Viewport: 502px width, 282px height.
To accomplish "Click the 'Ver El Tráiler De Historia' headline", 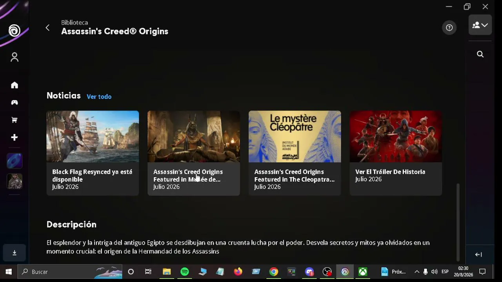I will pyautogui.click(x=390, y=172).
